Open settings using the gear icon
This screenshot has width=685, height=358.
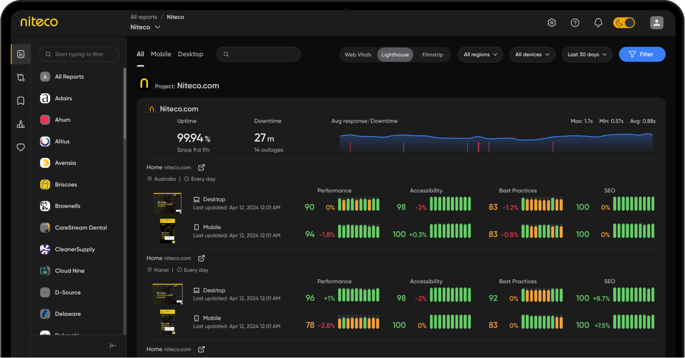click(552, 22)
